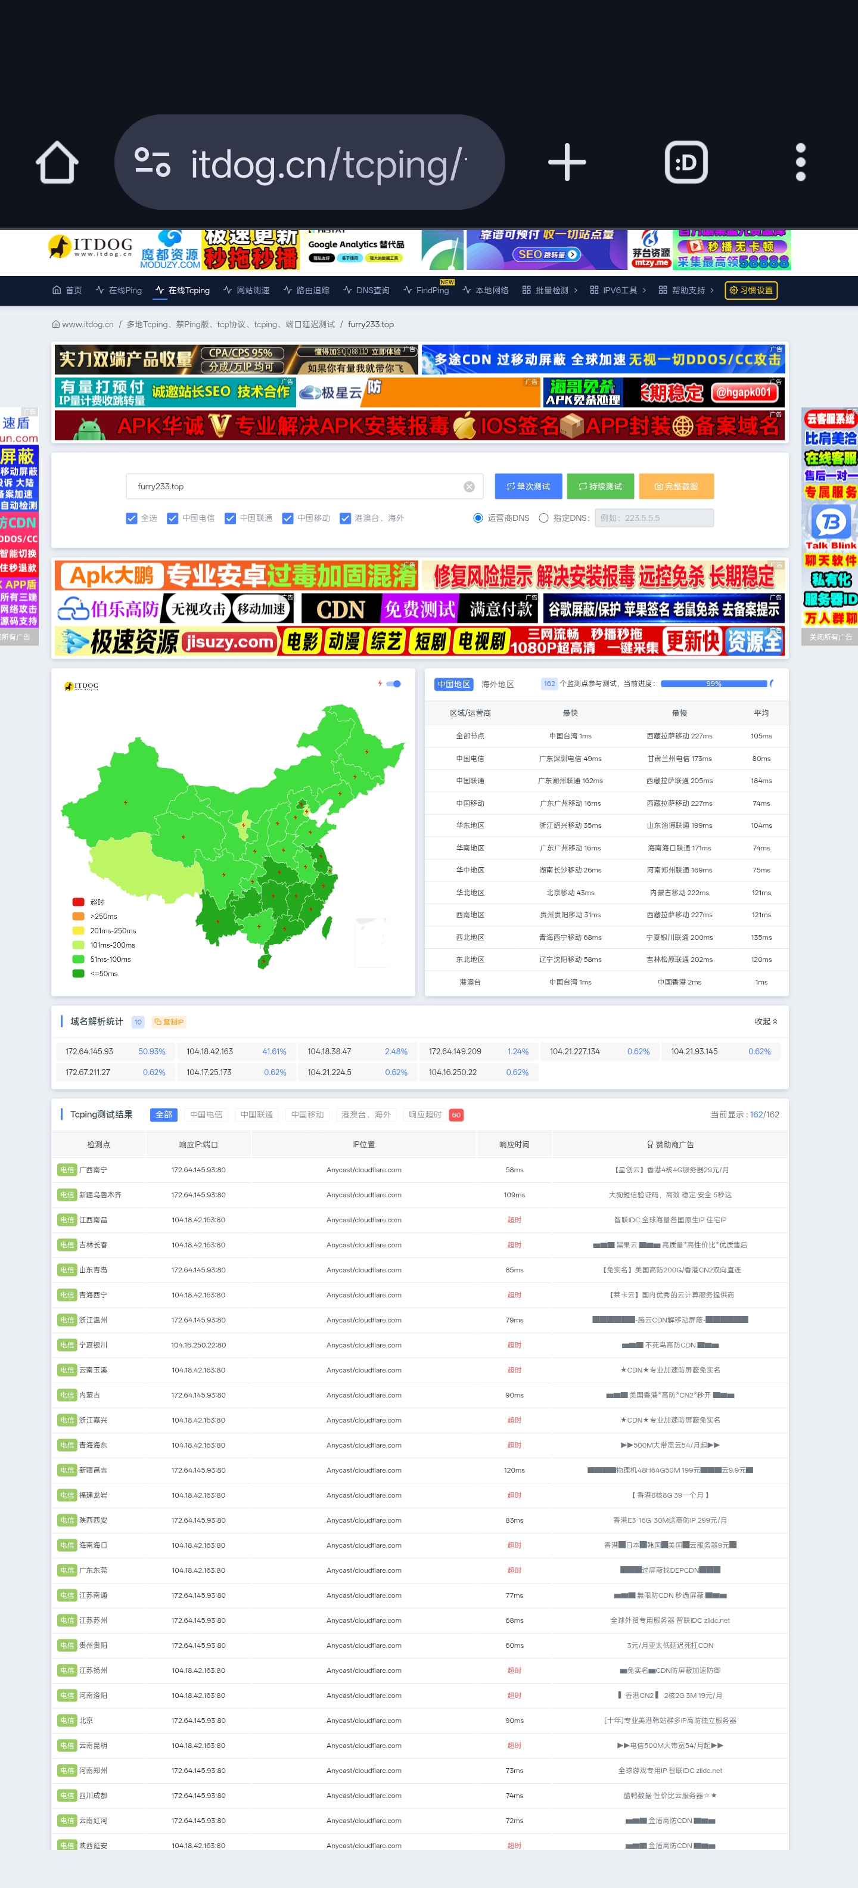Start a 单次测试 single test
Screen dimensions: 858x1888
click(527, 487)
